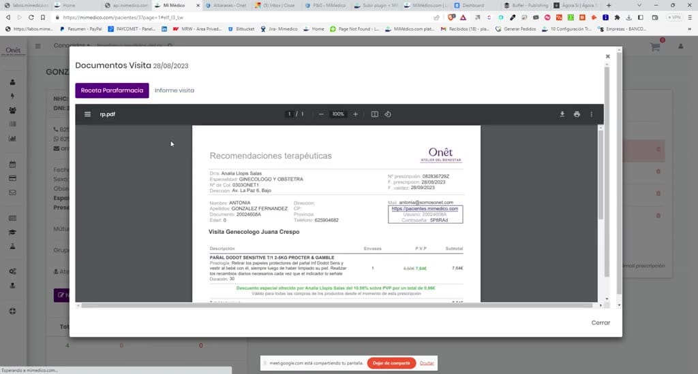The image size is (698, 374).
Task: Fit PDF page to width
Action: pos(374,114)
